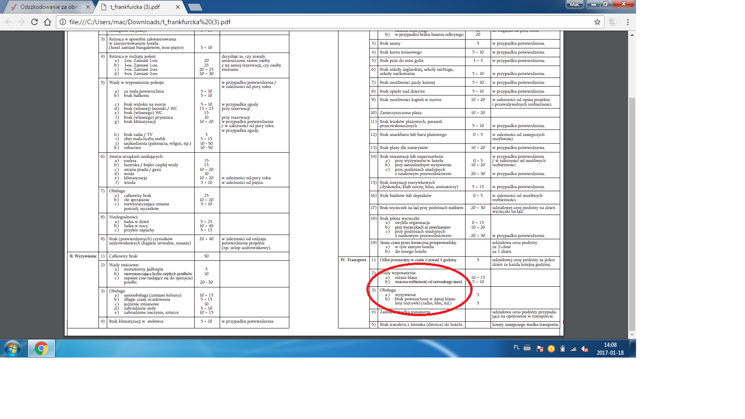
Task: Click the scroll-down arrow of the scrollbar
Action: click(x=632, y=335)
